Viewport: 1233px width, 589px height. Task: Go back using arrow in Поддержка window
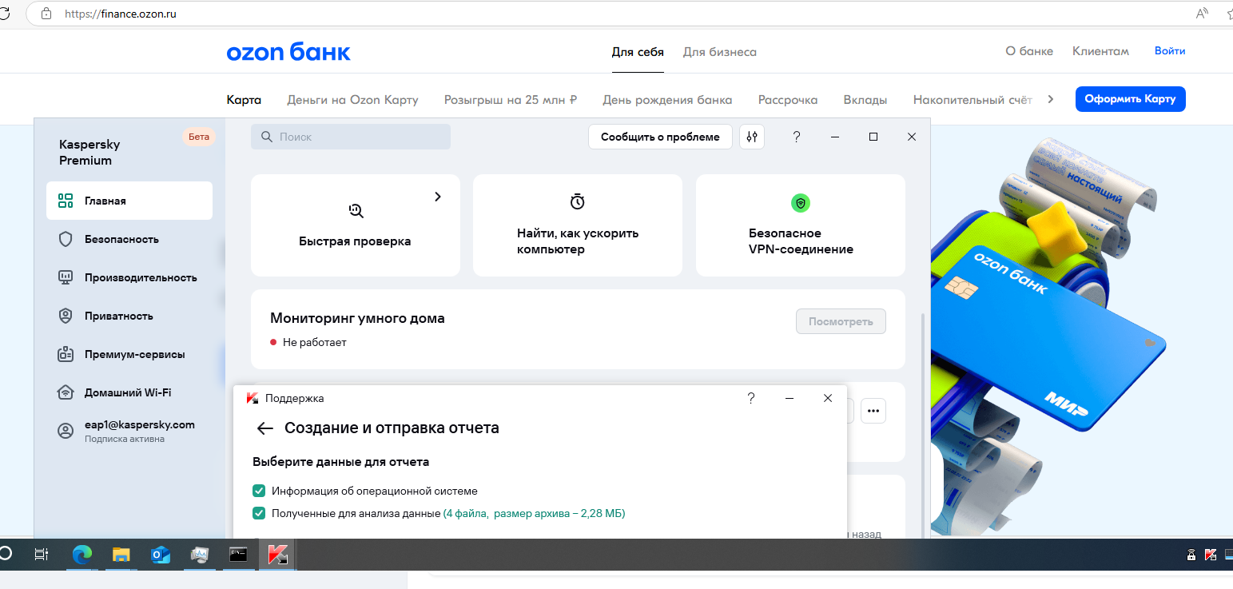coord(265,428)
